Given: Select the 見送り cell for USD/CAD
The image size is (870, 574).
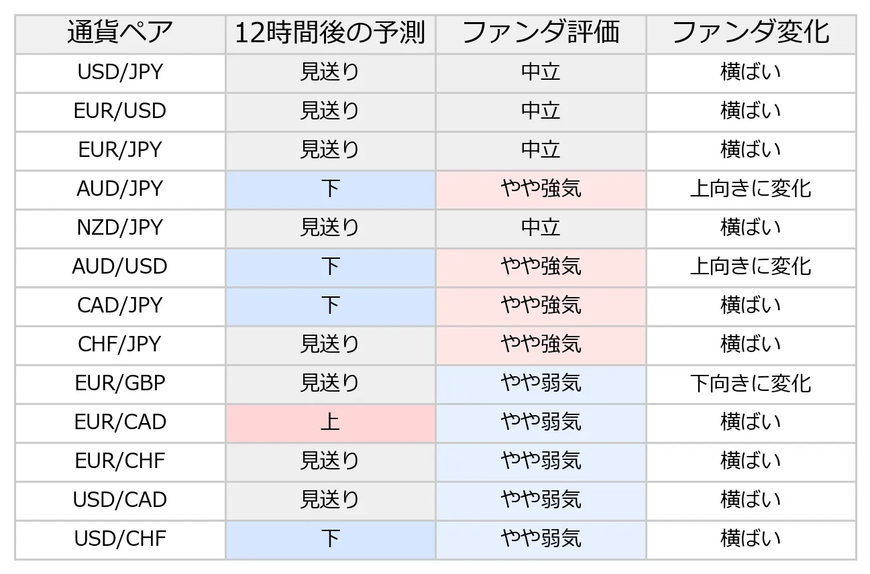Looking at the screenshot, I should click(x=330, y=500).
